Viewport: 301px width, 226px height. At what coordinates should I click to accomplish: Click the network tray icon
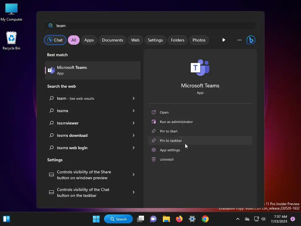coord(256,219)
